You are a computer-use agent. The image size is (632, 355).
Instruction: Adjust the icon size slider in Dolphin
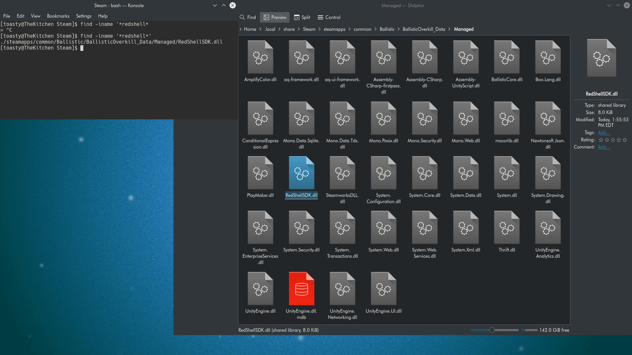tap(492, 330)
